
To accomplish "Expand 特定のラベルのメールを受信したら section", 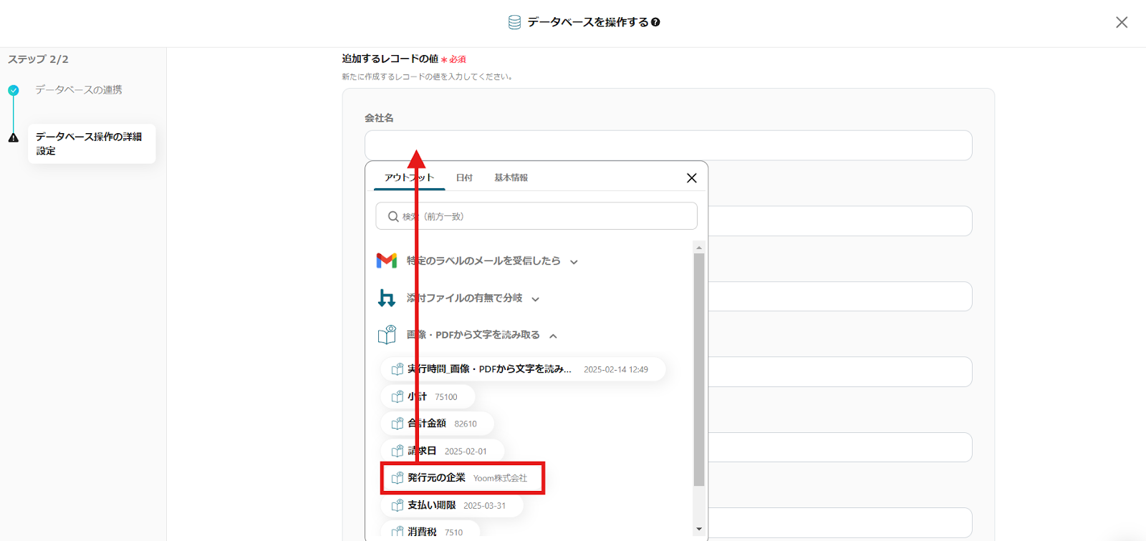I will click(x=574, y=262).
